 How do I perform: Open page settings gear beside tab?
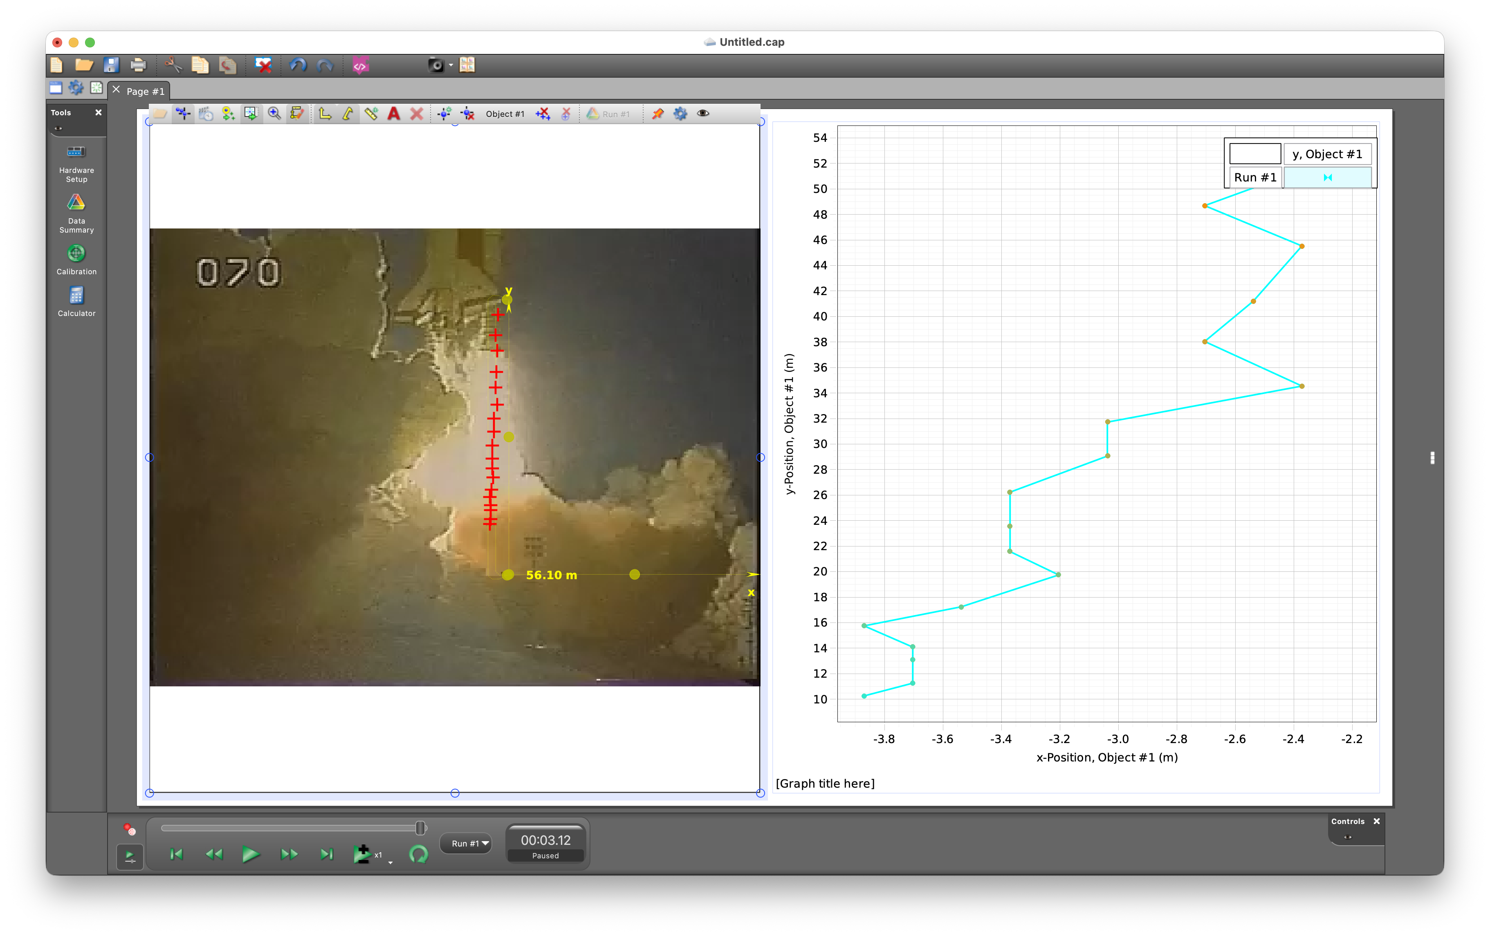tap(76, 88)
